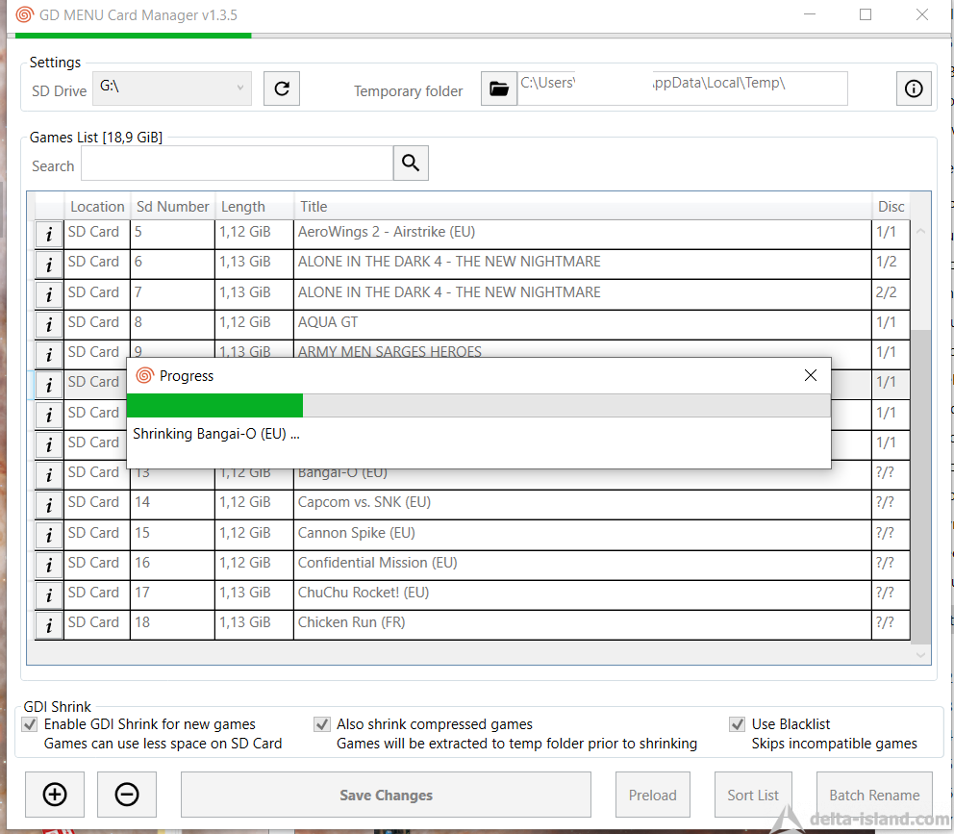Close the Progress dialog
This screenshot has height=834, width=954.
click(811, 375)
